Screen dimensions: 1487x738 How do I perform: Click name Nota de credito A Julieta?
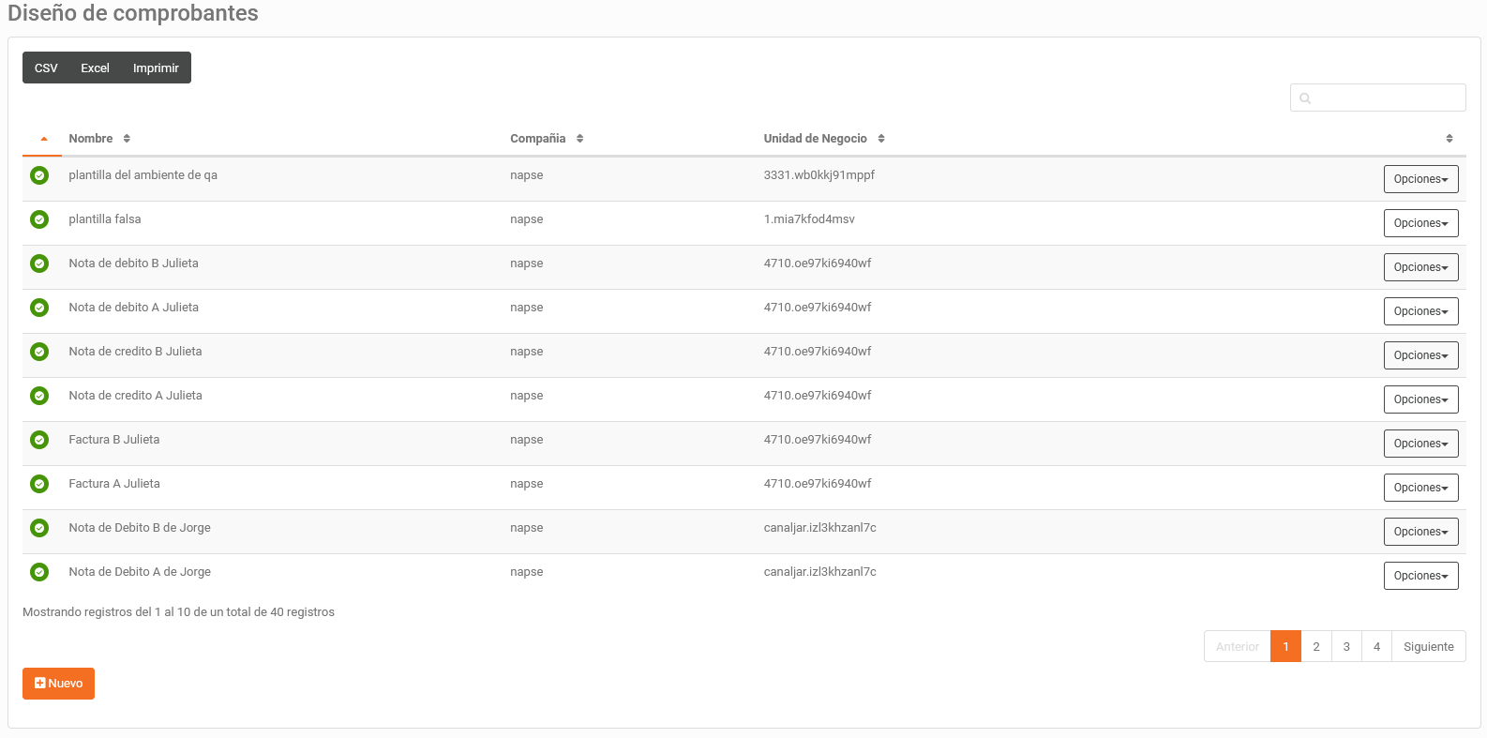point(135,396)
